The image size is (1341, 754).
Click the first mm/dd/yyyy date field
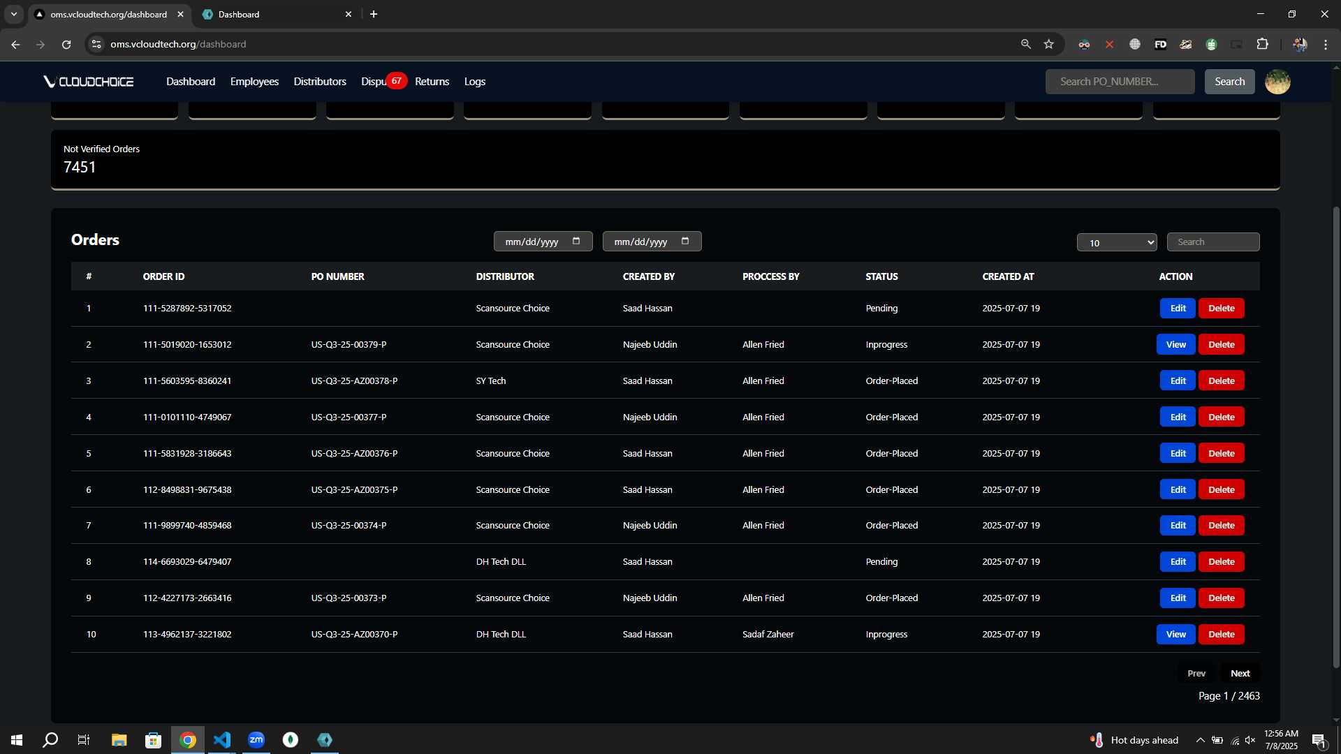click(543, 241)
